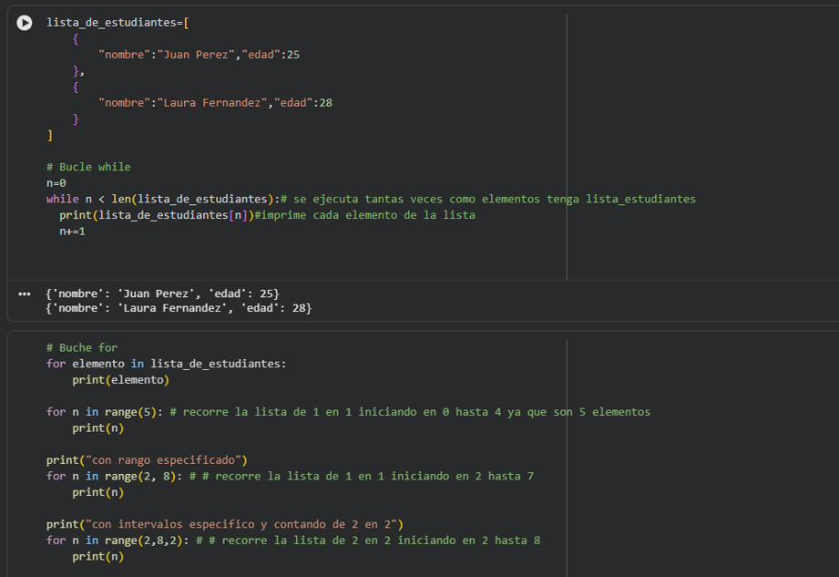Click the '# Buche for' comment

coord(82,347)
